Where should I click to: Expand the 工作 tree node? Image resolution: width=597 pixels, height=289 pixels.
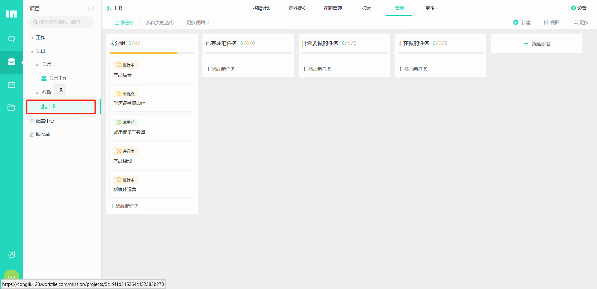32,38
